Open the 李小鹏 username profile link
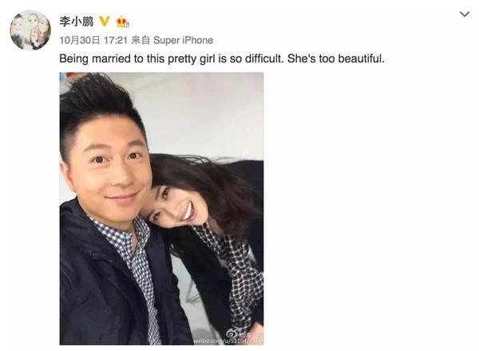The height and width of the screenshot is (351, 479). (77, 22)
